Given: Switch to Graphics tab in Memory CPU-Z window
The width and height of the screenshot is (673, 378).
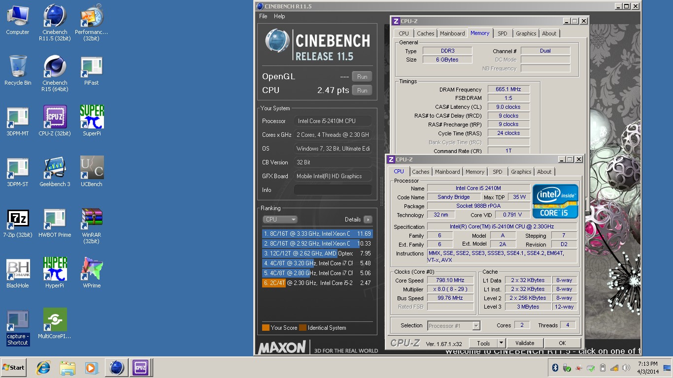Looking at the screenshot, I should click(526, 33).
